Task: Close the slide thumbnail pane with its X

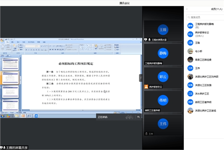Action: coord(20,56)
